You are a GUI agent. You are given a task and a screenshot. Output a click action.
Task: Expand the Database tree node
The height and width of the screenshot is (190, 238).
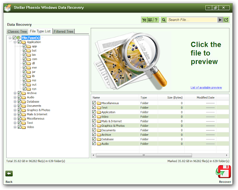pyautogui.click(x=15, y=102)
